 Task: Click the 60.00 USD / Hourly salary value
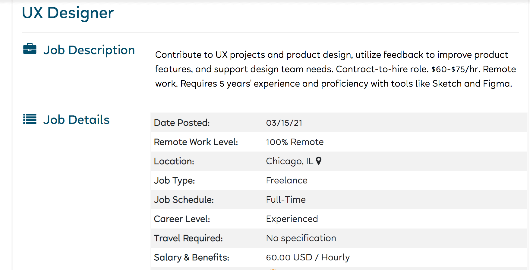coord(308,258)
